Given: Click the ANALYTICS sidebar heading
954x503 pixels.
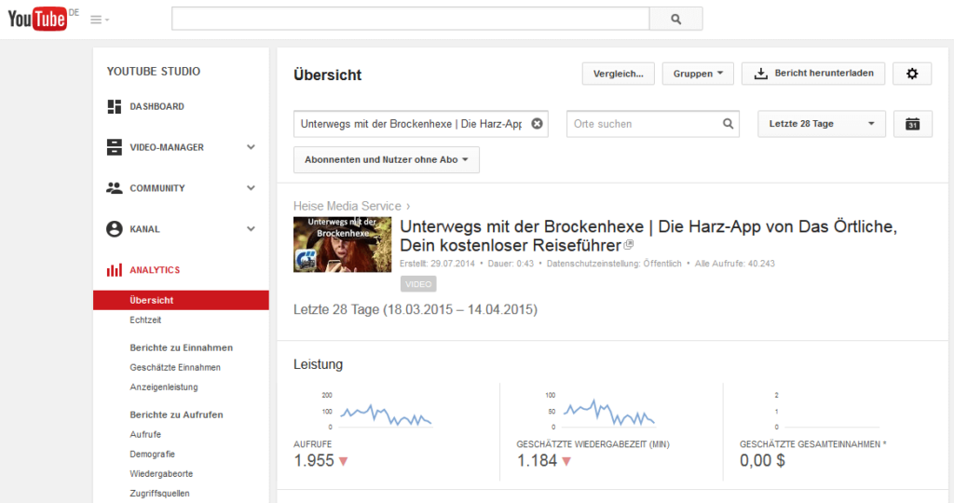Looking at the screenshot, I should pos(155,270).
